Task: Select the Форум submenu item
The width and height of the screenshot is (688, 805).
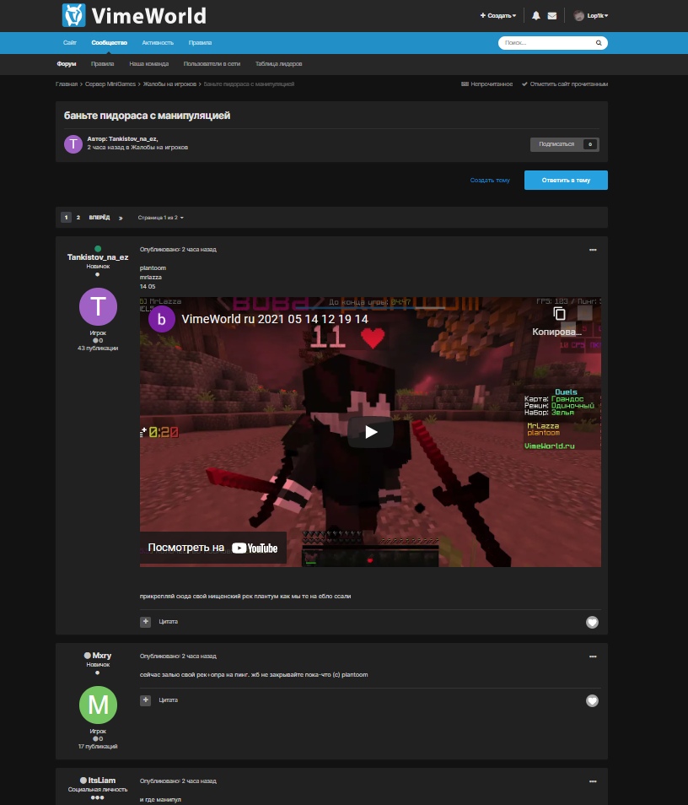Action: pos(66,63)
